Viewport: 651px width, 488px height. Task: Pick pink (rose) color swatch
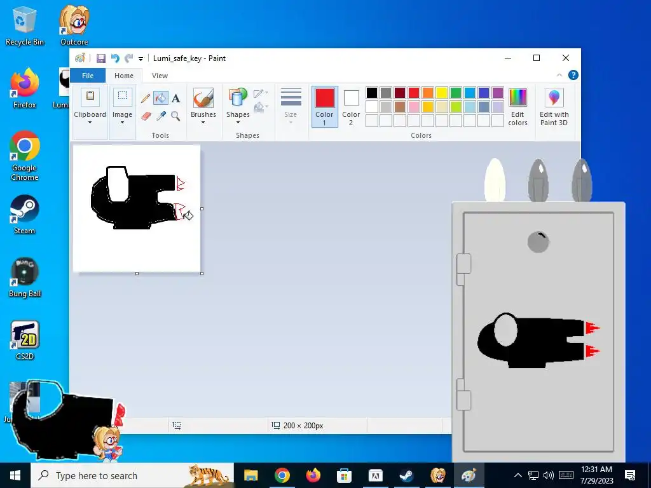click(x=413, y=107)
